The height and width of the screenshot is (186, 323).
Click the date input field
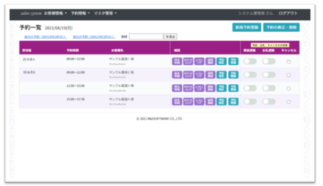tap(146, 37)
